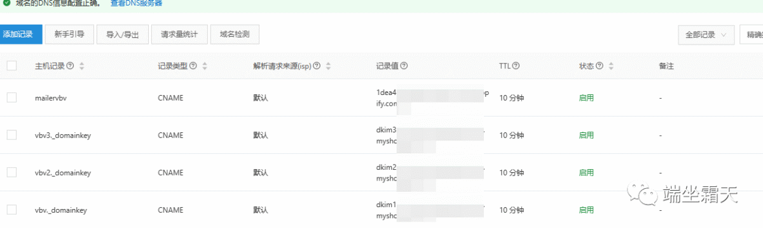This screenshot has width=763, height=228.
Task: Click 默认 source in vbv._domainkey row
Action: click(x=261, y=210)
